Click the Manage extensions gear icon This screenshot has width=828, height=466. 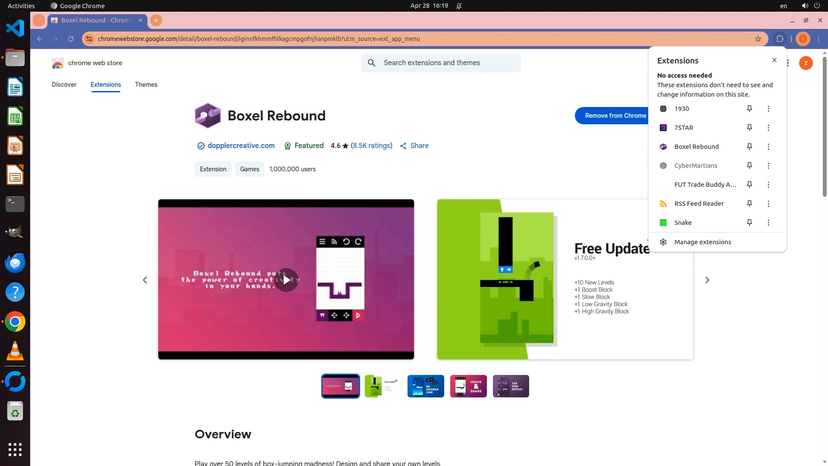pos(663,242)
